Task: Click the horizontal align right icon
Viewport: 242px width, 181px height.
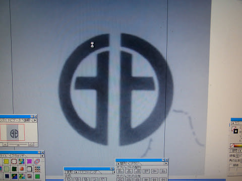Action: tap(138, 171)
